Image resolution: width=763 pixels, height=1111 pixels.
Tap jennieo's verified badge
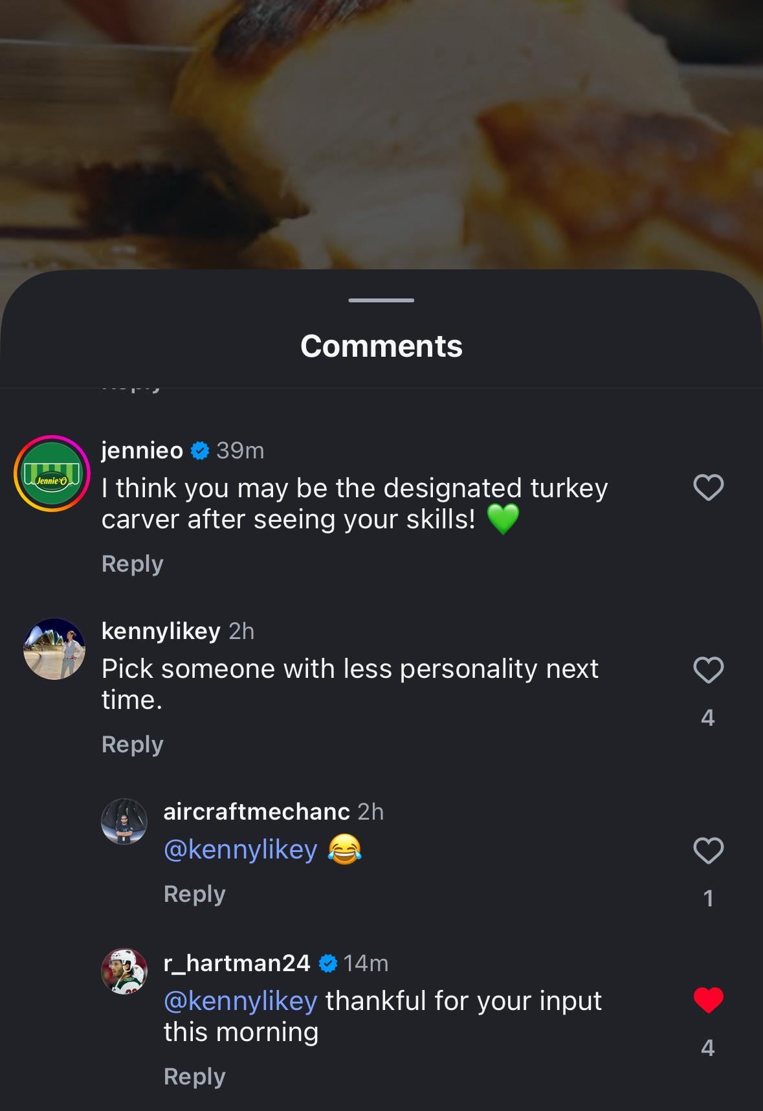(x=200, y=451)
